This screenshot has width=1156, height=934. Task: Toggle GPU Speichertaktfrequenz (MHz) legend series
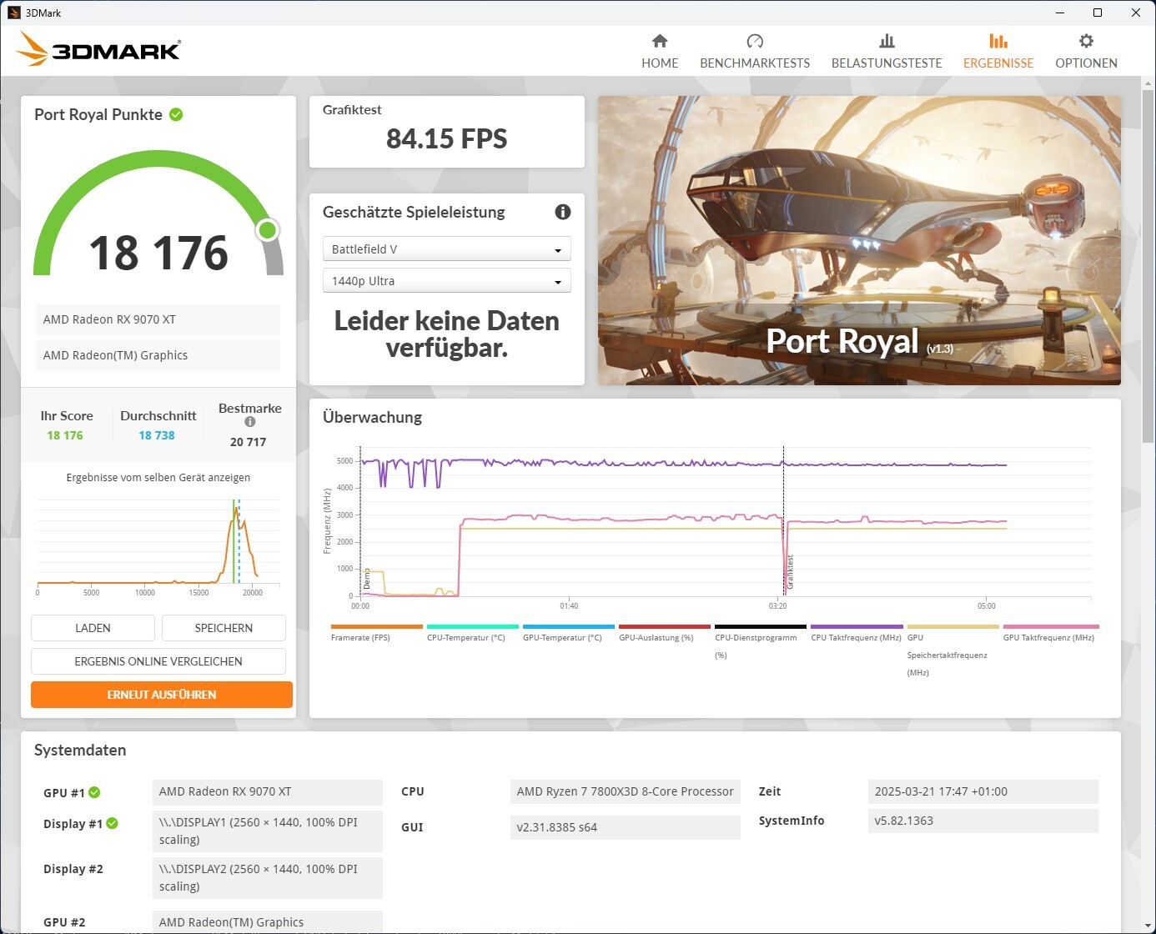coord(952,650)
